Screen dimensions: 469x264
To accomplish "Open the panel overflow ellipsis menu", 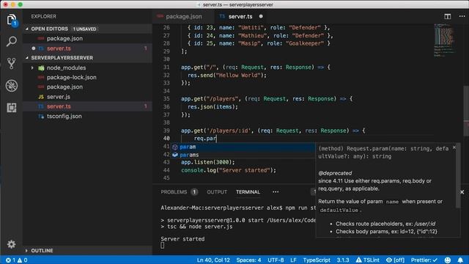I will pos(276,192).
